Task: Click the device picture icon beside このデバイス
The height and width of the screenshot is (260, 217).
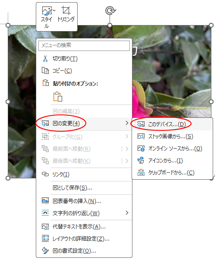Action: [141, 124]
